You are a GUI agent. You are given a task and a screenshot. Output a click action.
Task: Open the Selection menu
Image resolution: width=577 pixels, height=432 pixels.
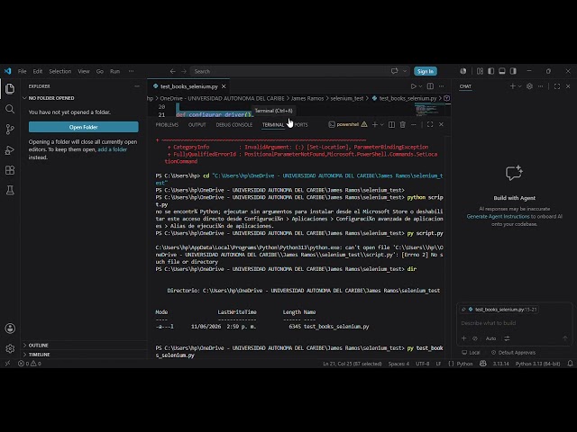click(60, 71)
